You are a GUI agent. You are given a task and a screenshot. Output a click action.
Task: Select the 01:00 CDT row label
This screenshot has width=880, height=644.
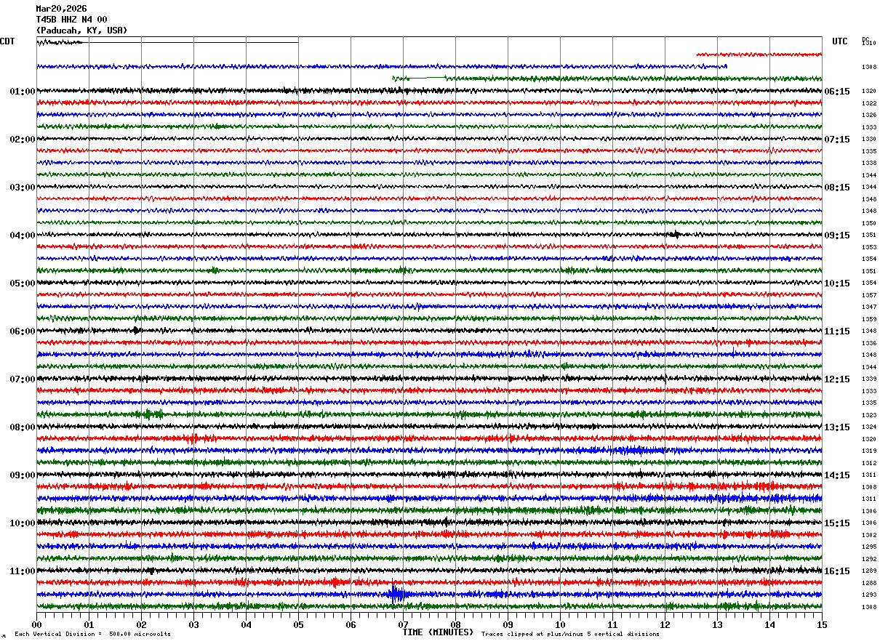point(23,92)
